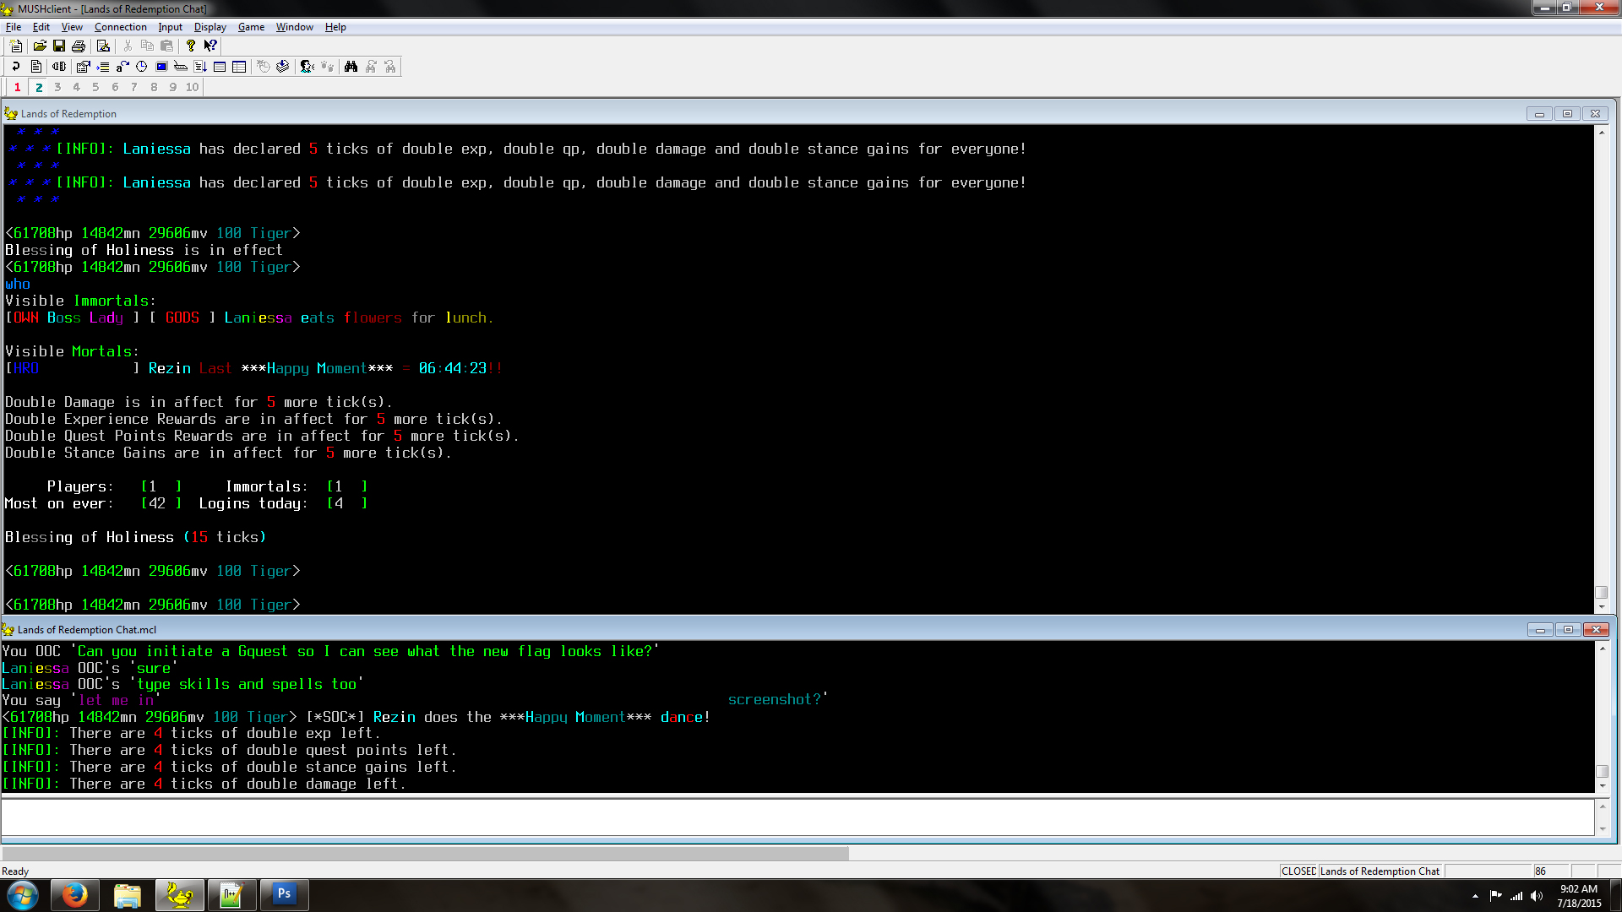This screenshot has width=1622, height=912.
Task: Click scroll down arrow in Lands of Redemption output
Action: (x=1601, y=607)
